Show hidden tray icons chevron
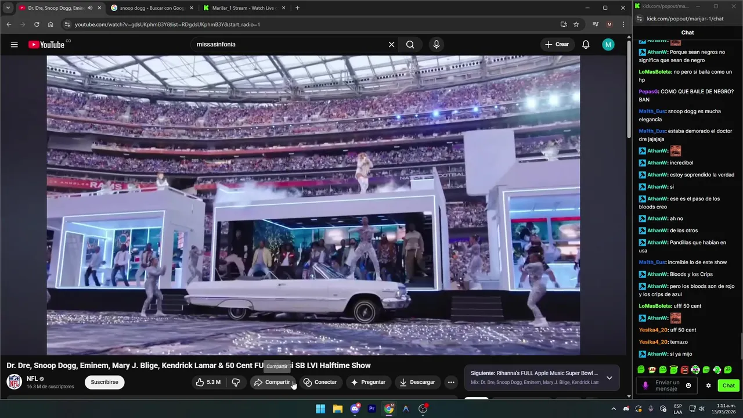The width and height of the screenshot is (743, 418). click(613, 409)
